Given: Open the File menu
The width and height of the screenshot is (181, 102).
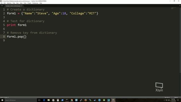Looking at the screenshot, I should (x=1, y=3).
